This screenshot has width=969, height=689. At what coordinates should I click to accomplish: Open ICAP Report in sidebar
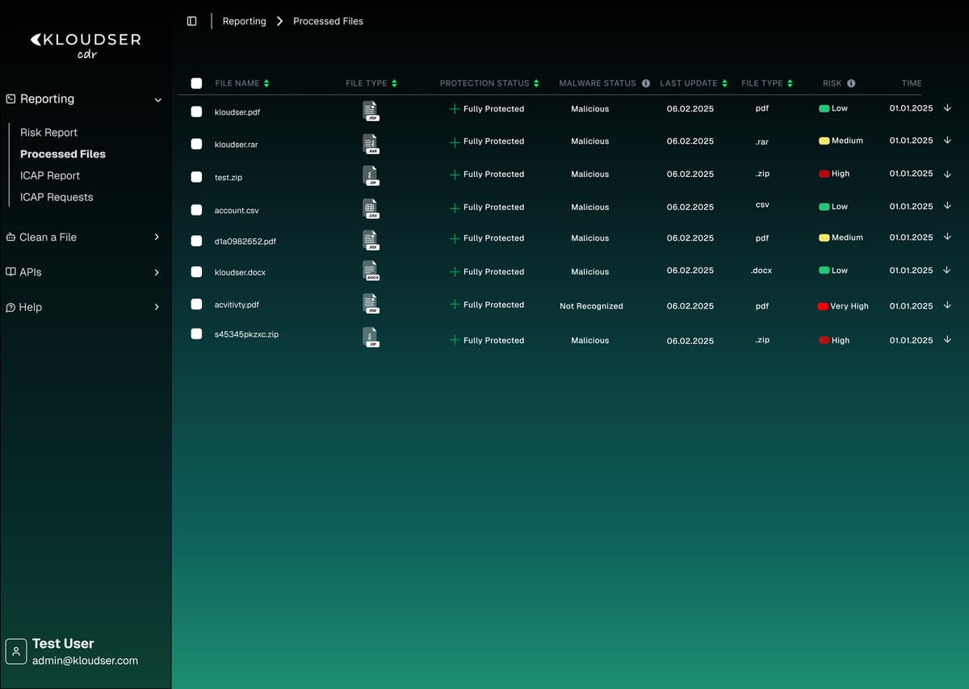point(50,175)
